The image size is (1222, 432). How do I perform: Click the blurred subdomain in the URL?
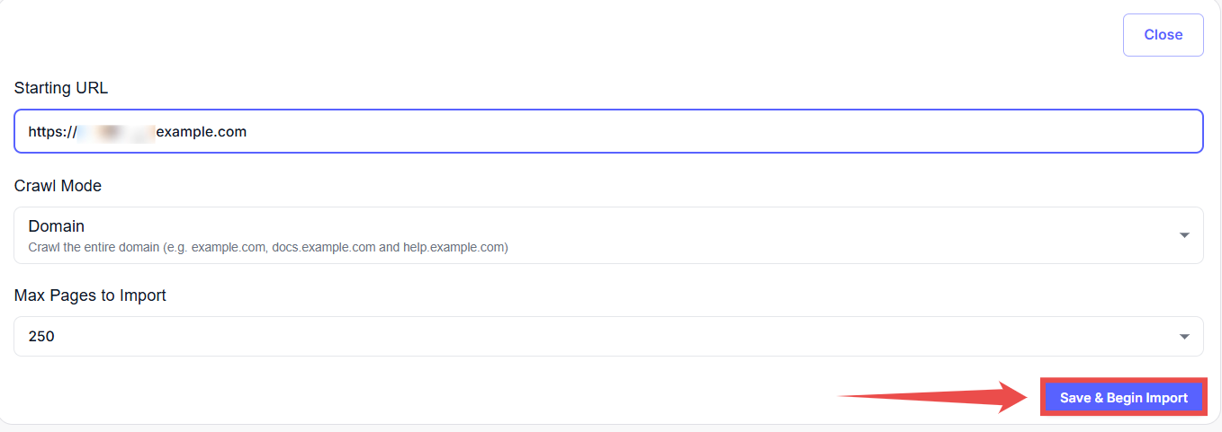117,132
